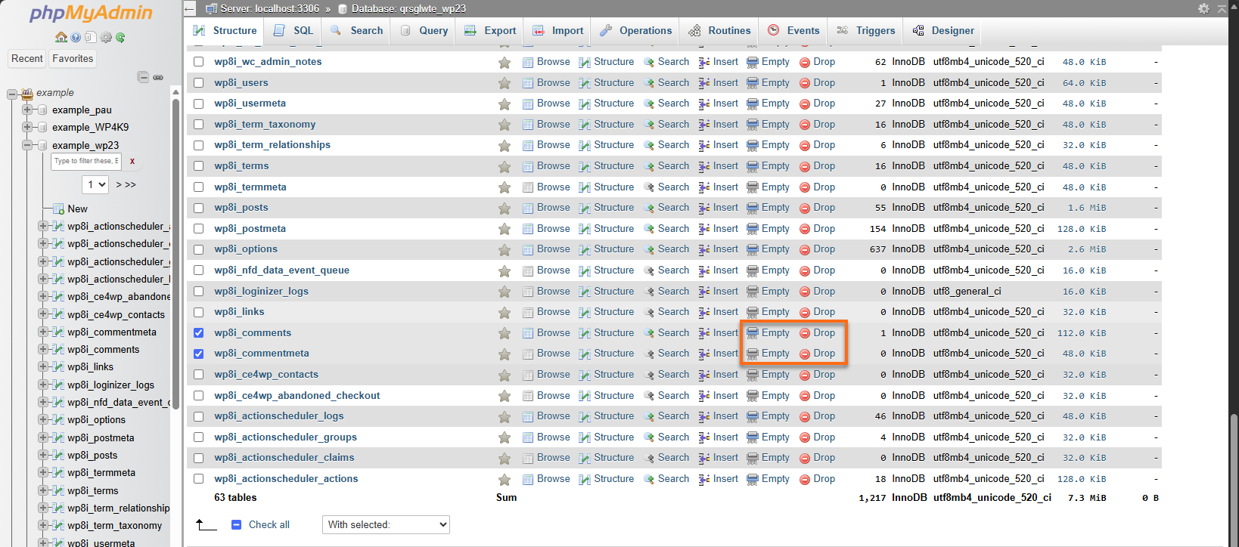This screenshot has height=547, width=1239.
Task: Click Search icon for wp8i_links row
Action: tap(649, 312)
